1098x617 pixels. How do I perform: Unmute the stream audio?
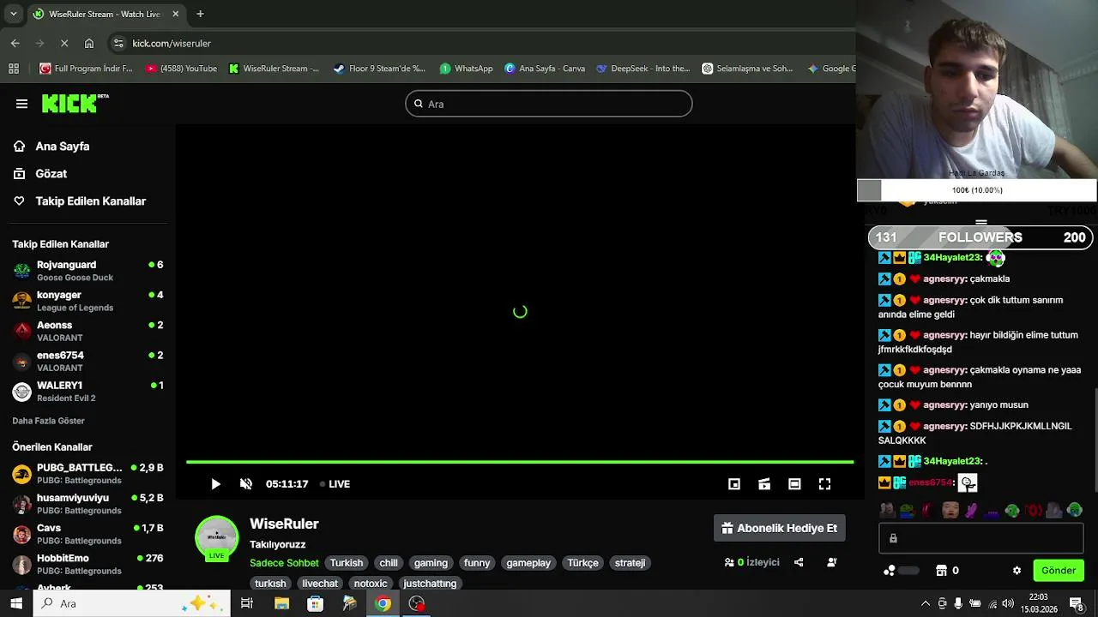[246, 484]
